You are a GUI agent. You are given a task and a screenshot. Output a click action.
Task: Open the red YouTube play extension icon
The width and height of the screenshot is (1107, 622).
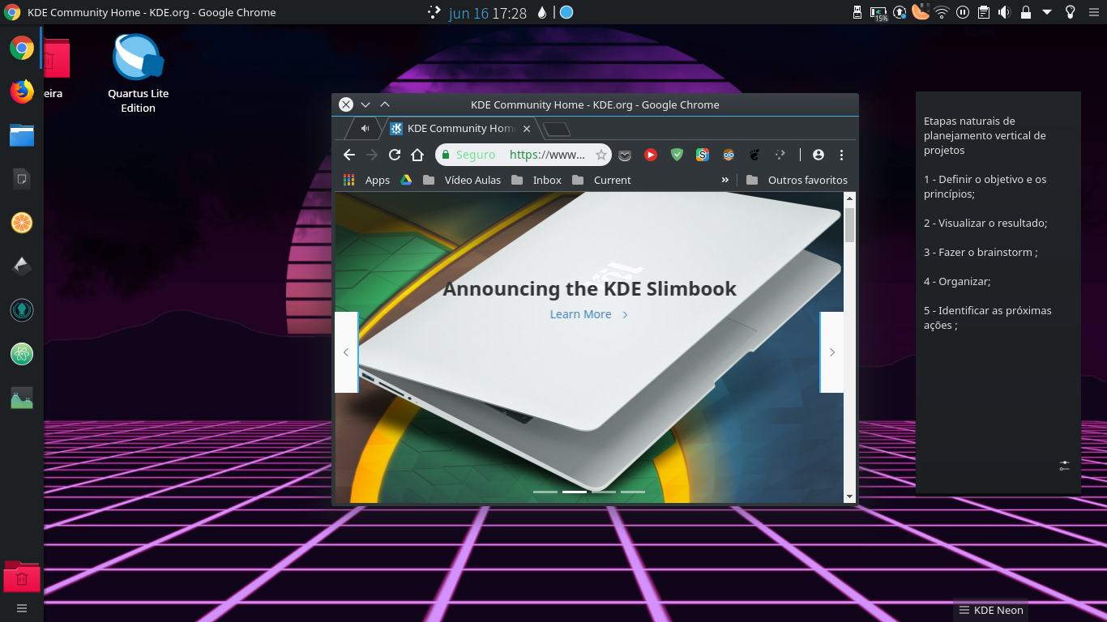coord(651,155)
